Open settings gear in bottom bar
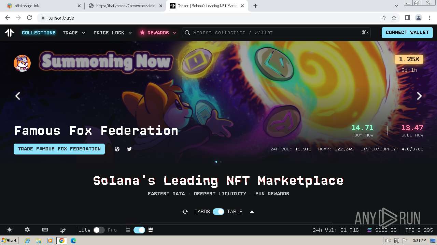Viewport: 437px width, 245px height. click(x=27, y=230)
